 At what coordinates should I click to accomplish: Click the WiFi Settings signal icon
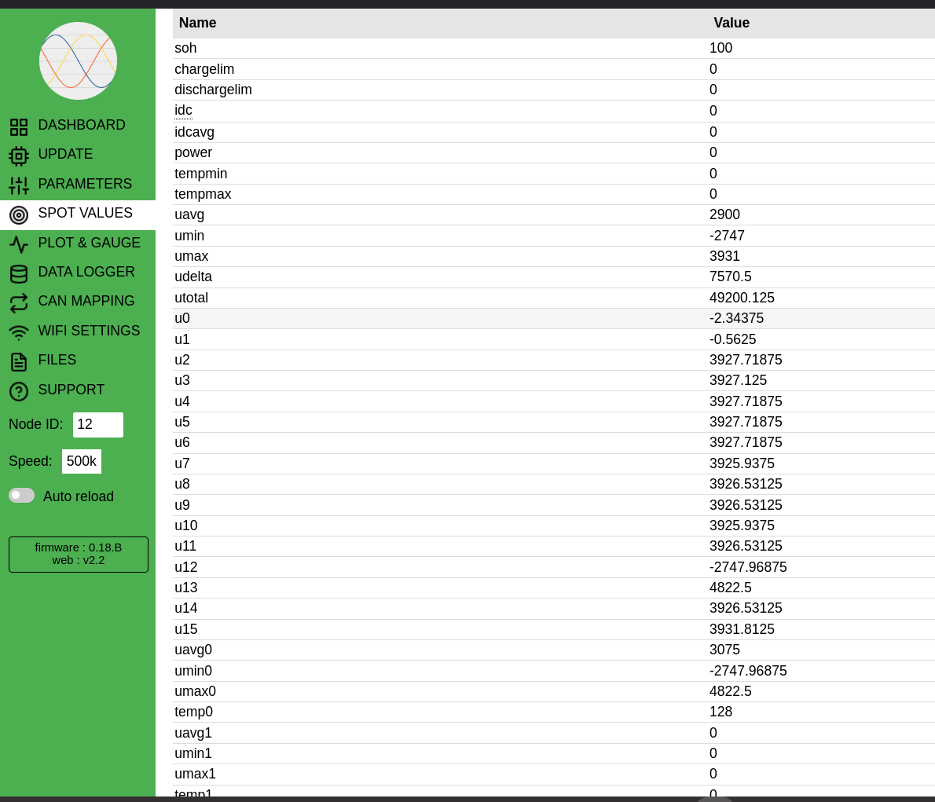(x=19, y=332)
